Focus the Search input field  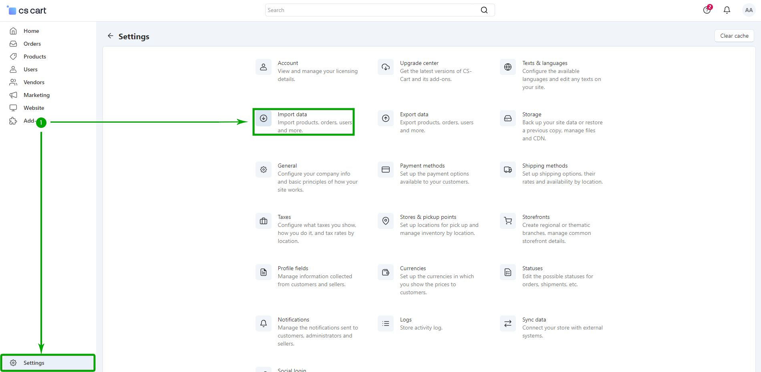click(x=372, y=10)
